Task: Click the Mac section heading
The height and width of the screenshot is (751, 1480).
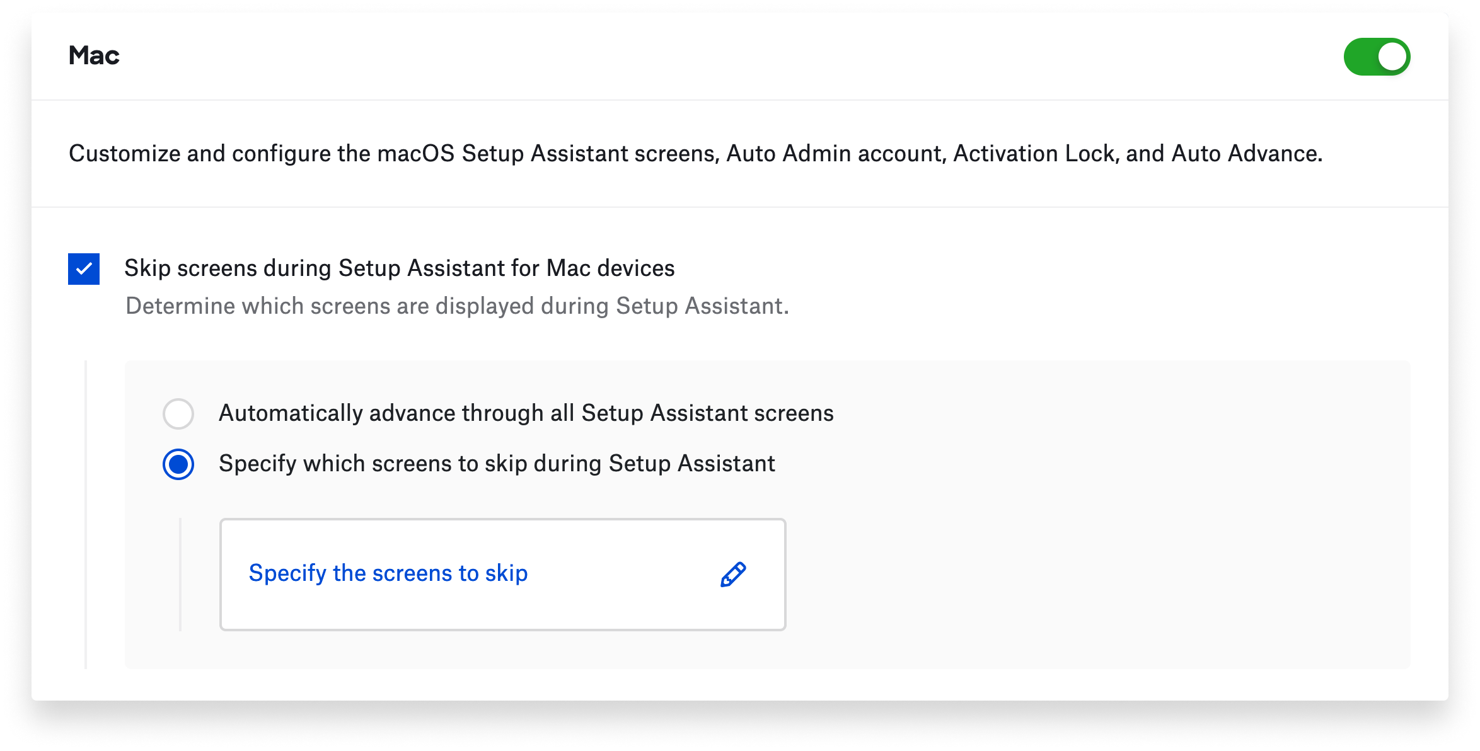Action: click(94, 55)
